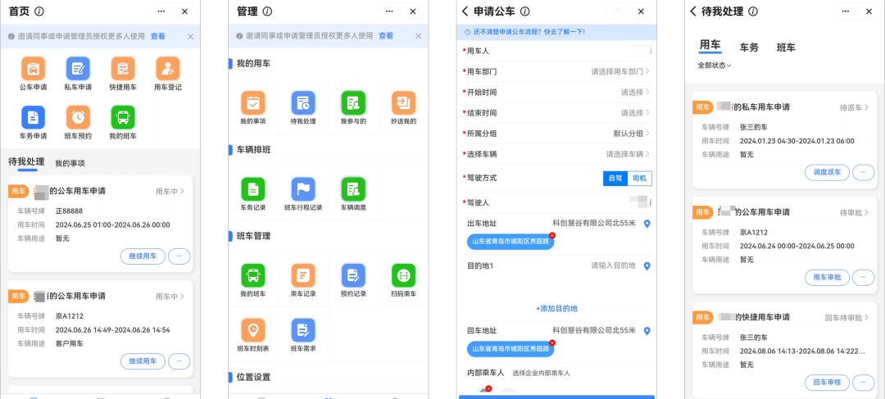The width and height of the screenshot is (885, 399).
Task: Select 自驾 driving mode
Action: pos(615,179)
